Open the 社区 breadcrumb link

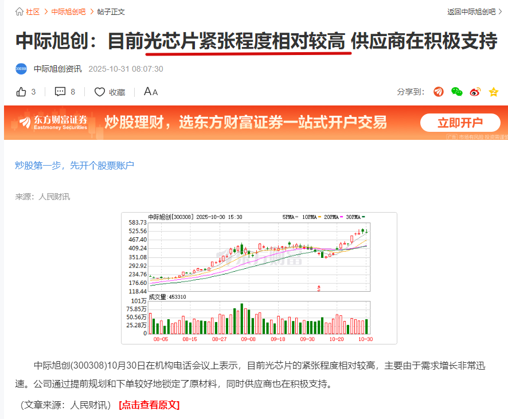coord(33,12)
